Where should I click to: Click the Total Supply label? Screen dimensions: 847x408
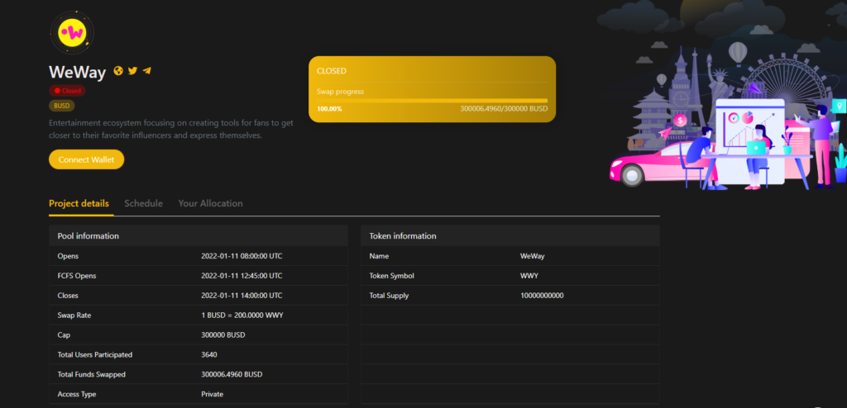click(x=389, y=296)
